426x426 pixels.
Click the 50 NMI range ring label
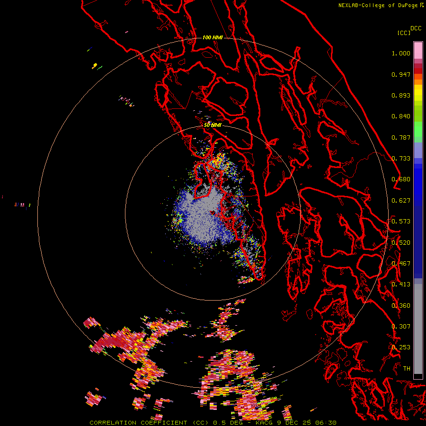point(213,125)
